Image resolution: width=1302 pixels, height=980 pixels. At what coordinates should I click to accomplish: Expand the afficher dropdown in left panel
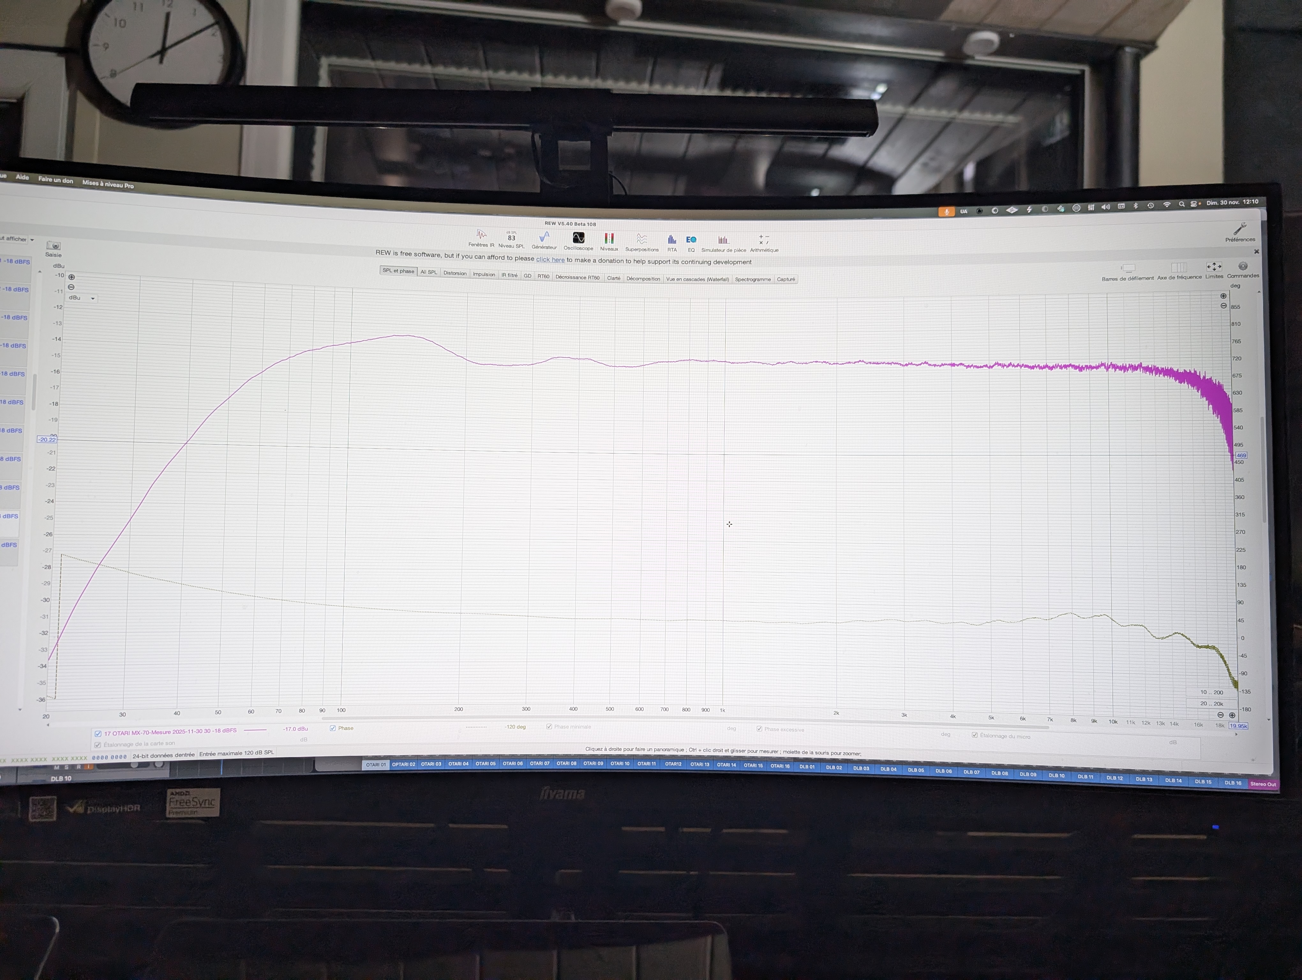pyautogui.click(x=32, y=240)
